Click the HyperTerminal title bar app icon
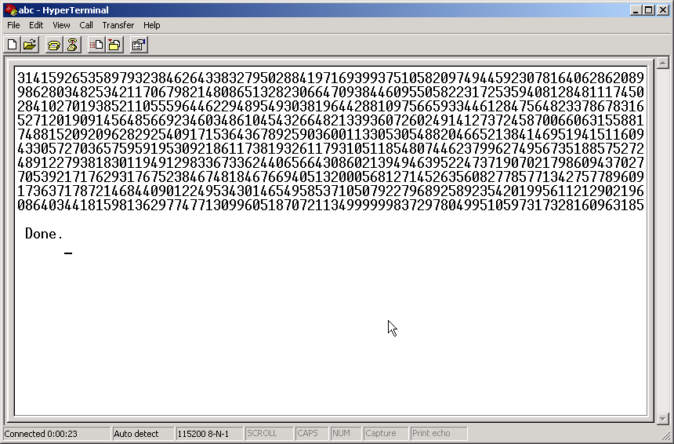This screenshot has height=444, width=674. (x=10, y=10)
